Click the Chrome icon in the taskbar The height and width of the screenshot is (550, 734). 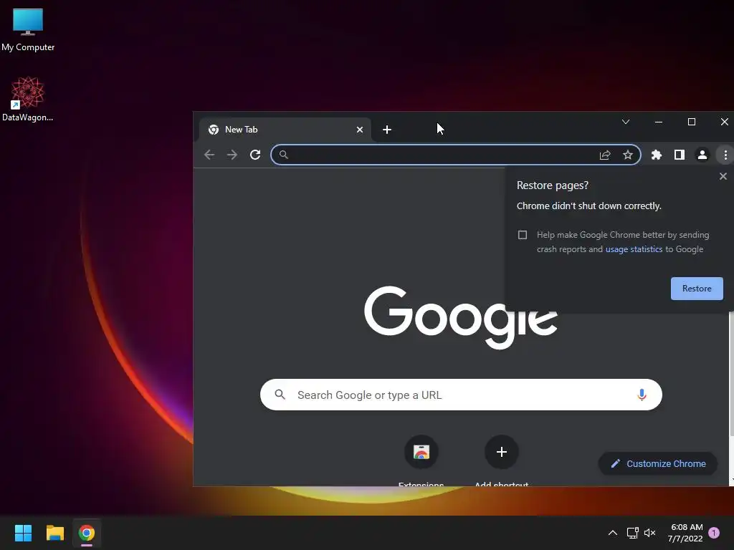click(x=87, y=533)
